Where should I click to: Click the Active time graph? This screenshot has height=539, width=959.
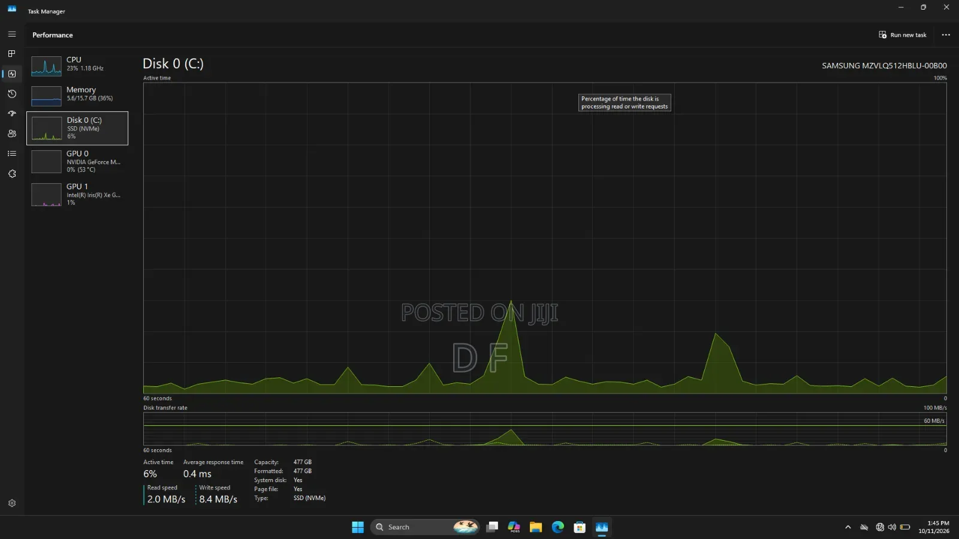[545, 238]
